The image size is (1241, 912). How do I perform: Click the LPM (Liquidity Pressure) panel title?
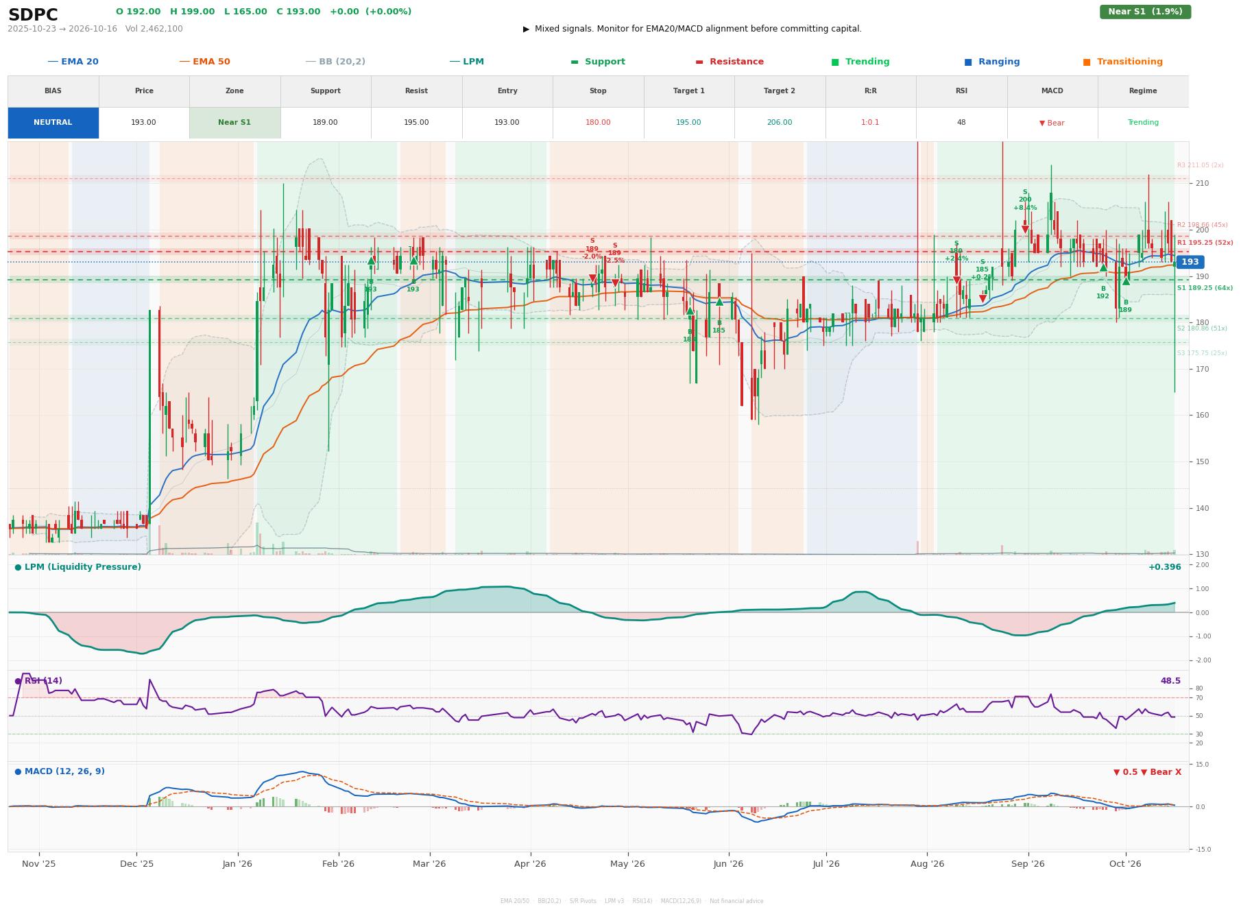tap(77, 567)
